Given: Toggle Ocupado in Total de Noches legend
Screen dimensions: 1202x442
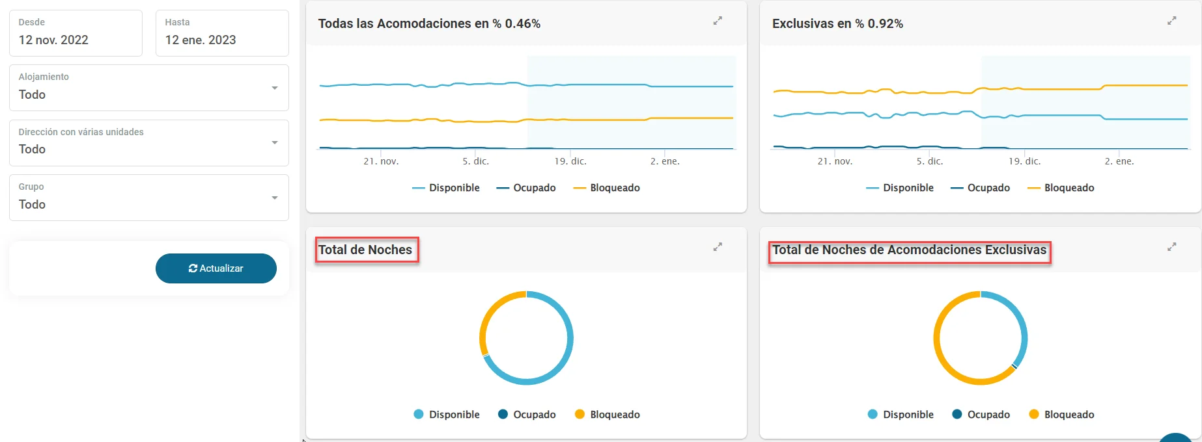Looking at the screenshot, I should coord(527,415).
